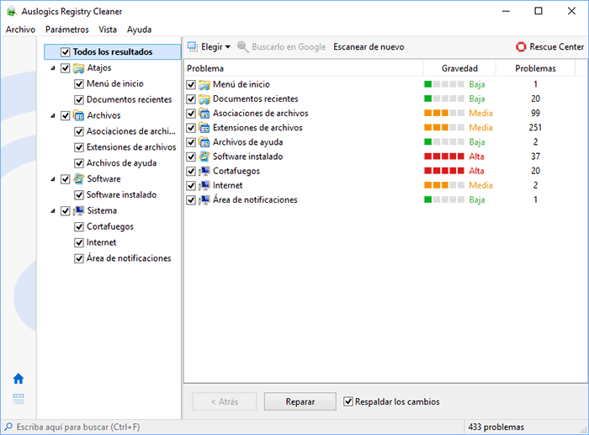This screenshot has height=435, width=589.
Task: Click the icon in the Extensiones de archivos results row
Action: (x=204, y=128)
